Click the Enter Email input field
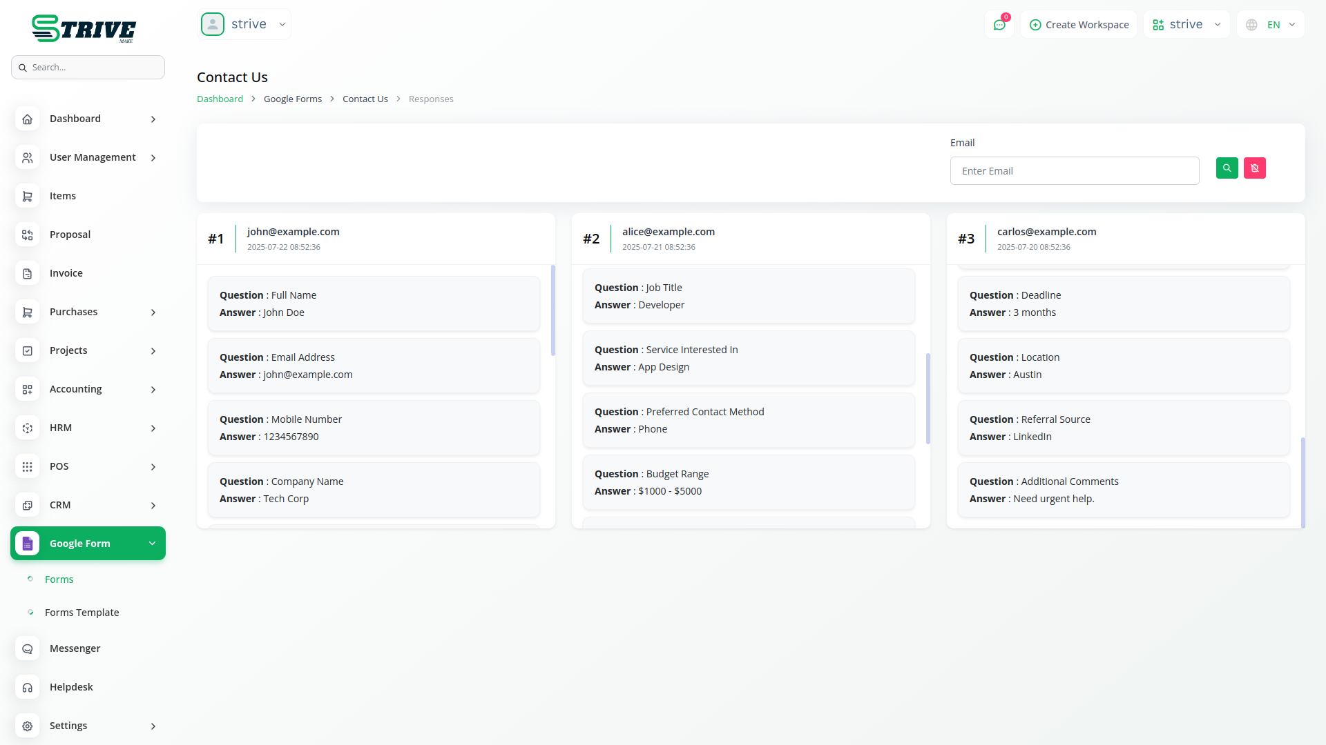This screenshot has width=1326, height=745. pos(1074,171)
